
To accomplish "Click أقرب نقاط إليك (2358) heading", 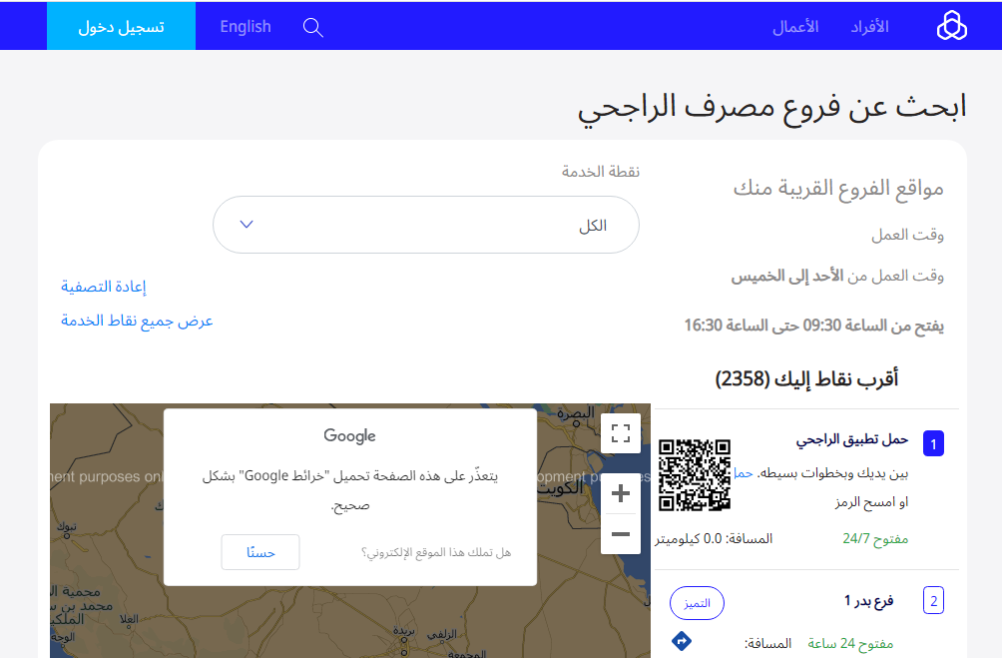I will point(806,378).
